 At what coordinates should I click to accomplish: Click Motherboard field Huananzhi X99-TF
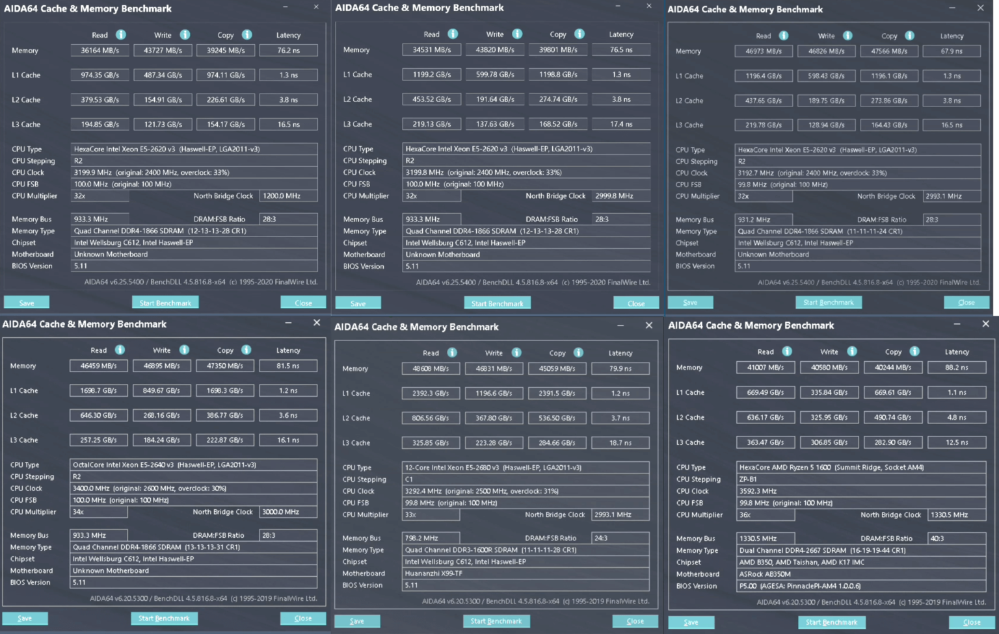(526, 574)
